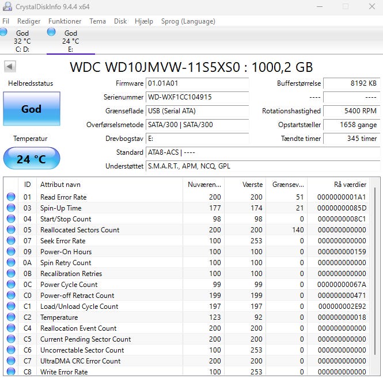383x379 pixels.
Task: Click the blue orb for Current Pending Sector Count
Action: (x=11, y=339)
